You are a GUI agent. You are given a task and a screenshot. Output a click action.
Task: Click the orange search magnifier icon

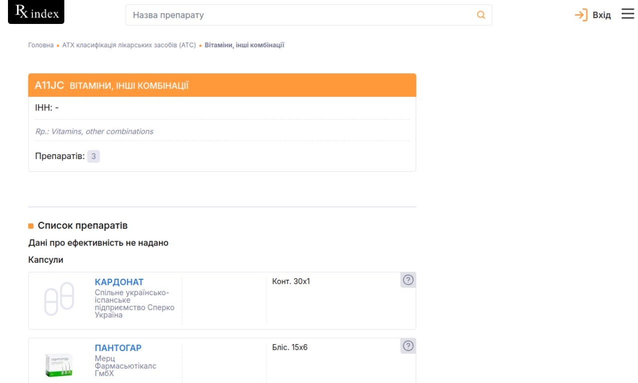tap(481, 15)
